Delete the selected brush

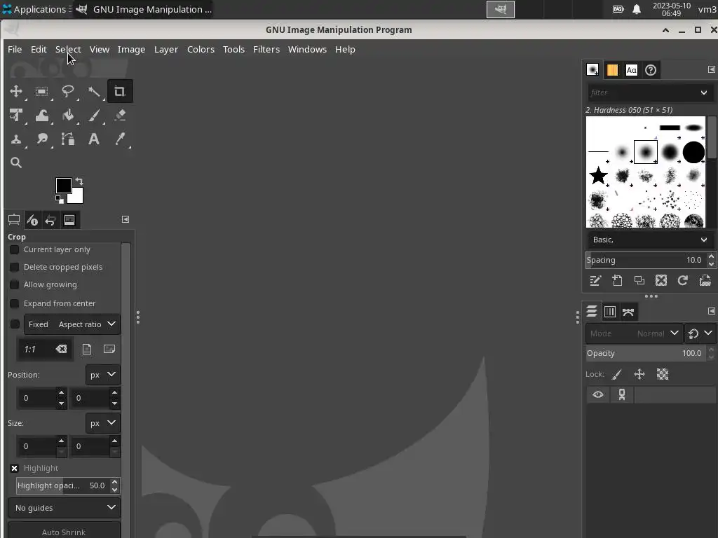pyautogui.click(x=661, y=280)
